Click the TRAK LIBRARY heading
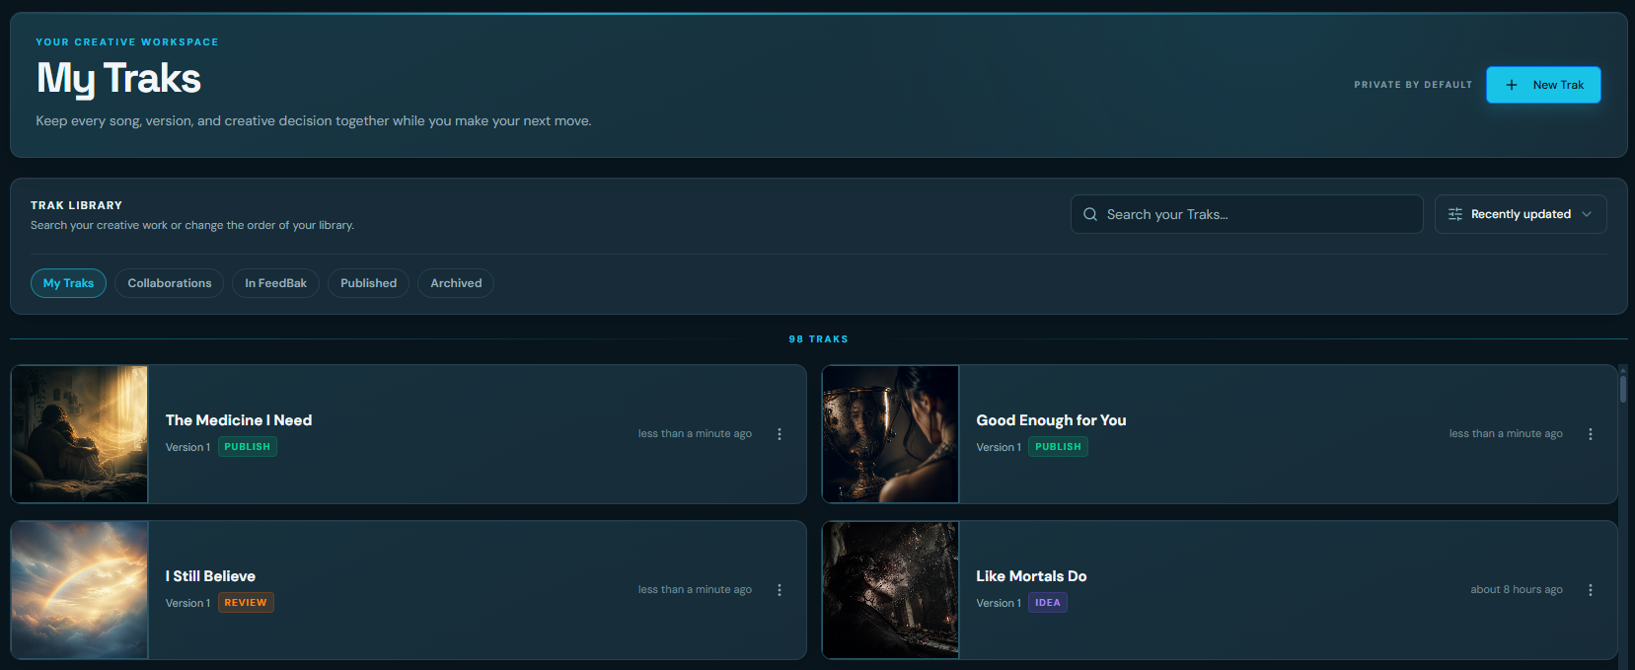 (76, 205)
